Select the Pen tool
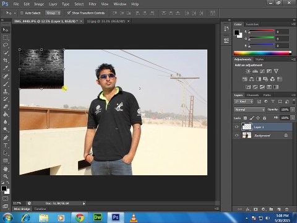 [6, 138]
